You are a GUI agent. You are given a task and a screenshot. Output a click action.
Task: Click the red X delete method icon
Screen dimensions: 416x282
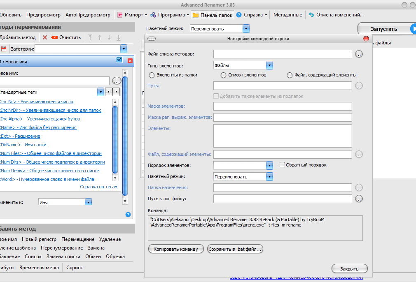coord(45,37)
